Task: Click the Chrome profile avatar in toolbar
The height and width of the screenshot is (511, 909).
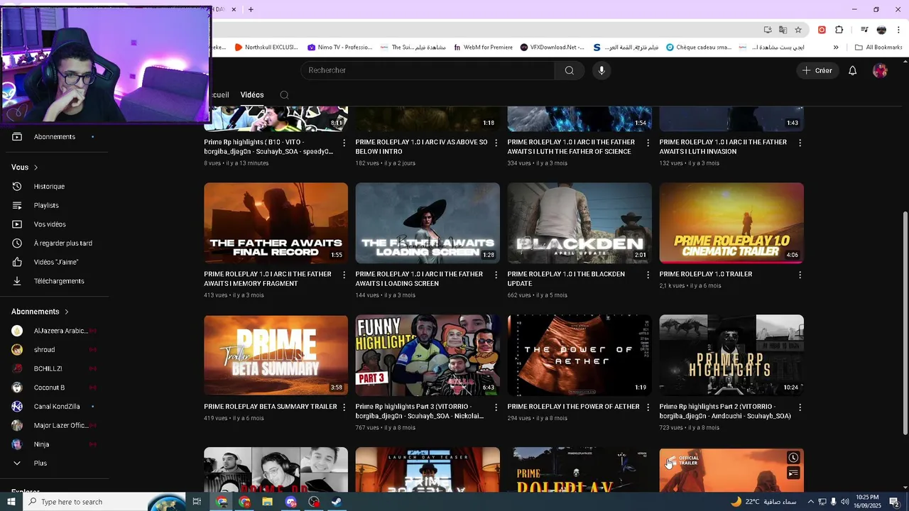Action: tap(881, 30)
